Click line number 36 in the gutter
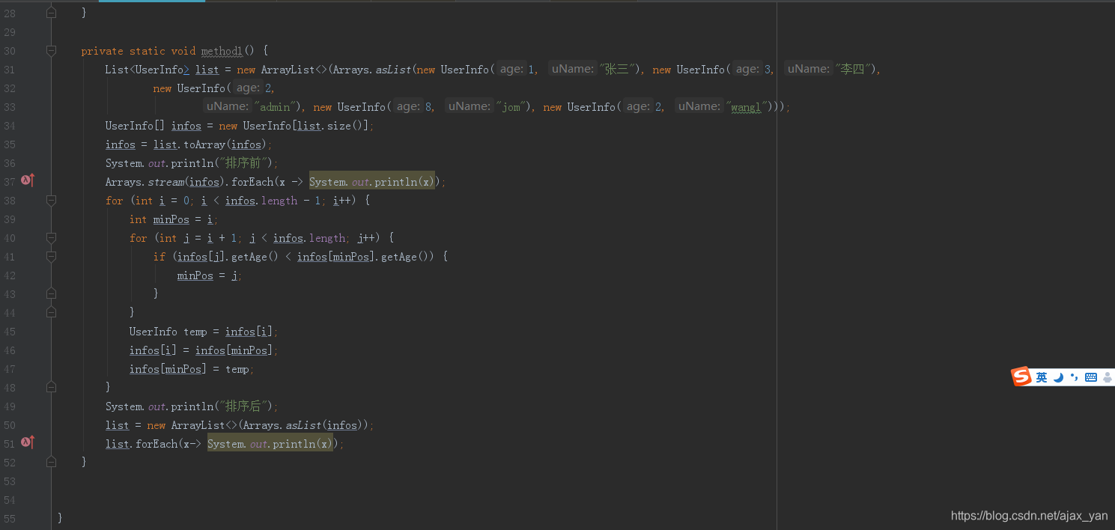1115x530 pixels. pyautogui.click(x=10, y=163)
